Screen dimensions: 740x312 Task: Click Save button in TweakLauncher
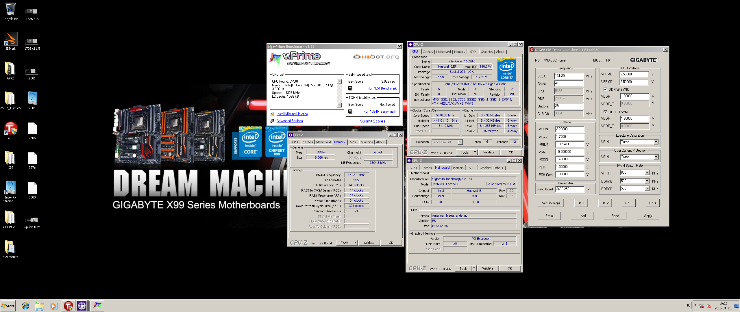tap(549, 216)
